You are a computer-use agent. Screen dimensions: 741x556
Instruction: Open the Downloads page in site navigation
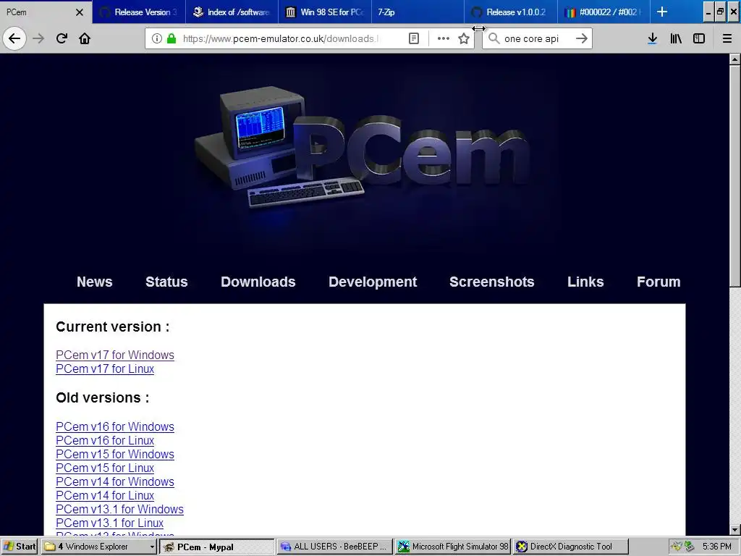(x=258, y=282)
